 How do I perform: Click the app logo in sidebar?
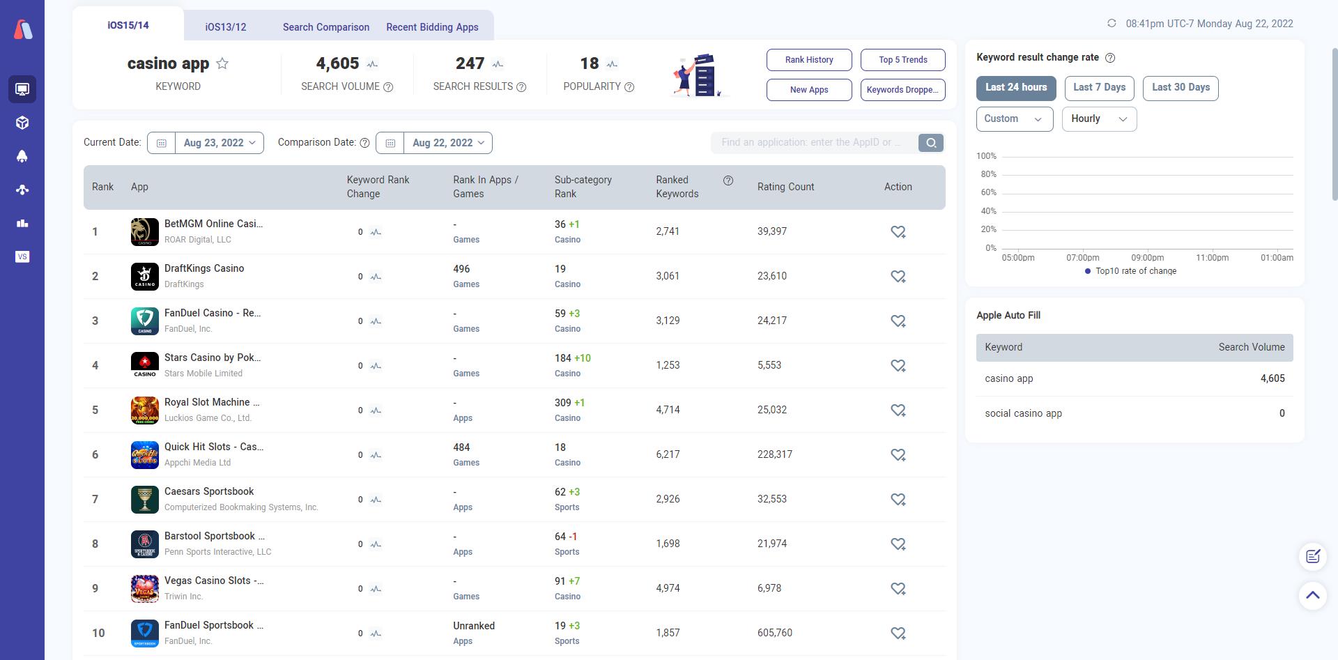[23, 29]
